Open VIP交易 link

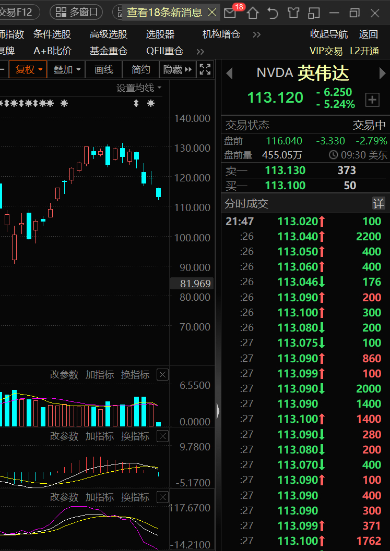[326, 51]
